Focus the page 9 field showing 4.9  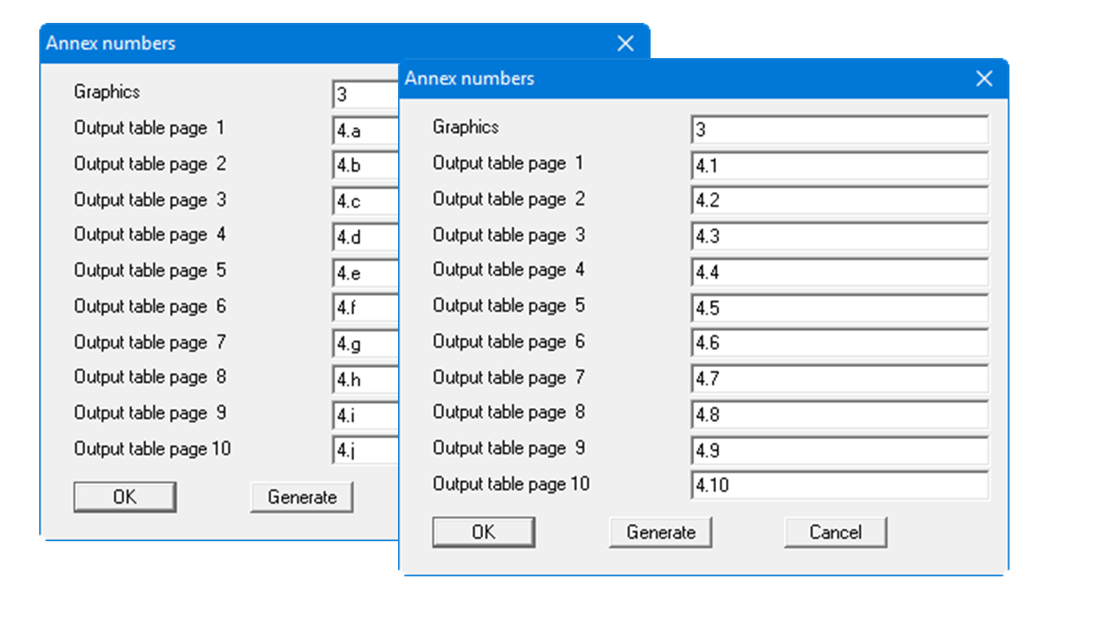(839, 450)
